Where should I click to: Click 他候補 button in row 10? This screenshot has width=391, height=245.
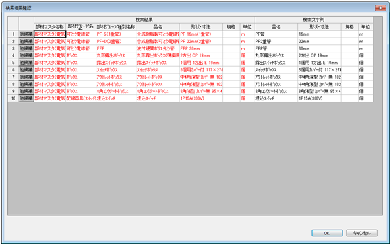click(x=26, y=98)
